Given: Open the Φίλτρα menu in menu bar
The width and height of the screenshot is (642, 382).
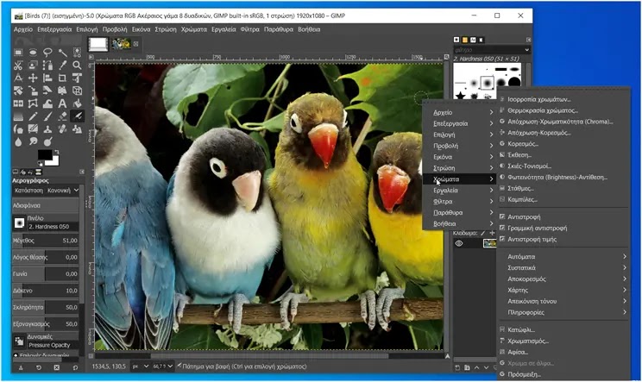Looking at the screenshot, I should [249, 29].
